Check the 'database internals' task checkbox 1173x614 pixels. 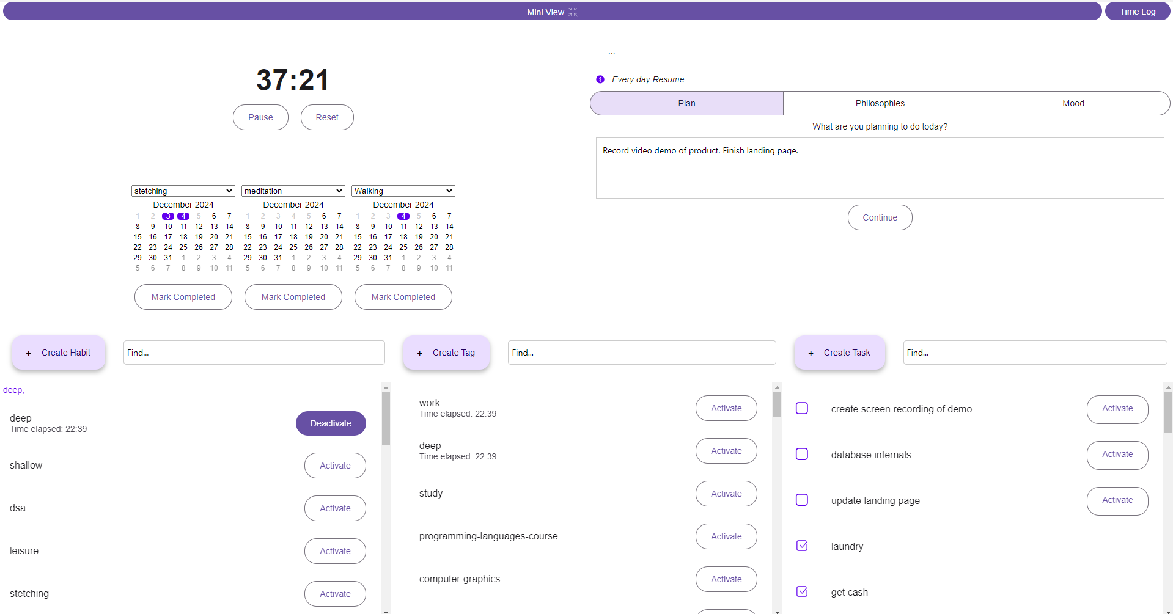pyautogui.click(x=802, y=454)
